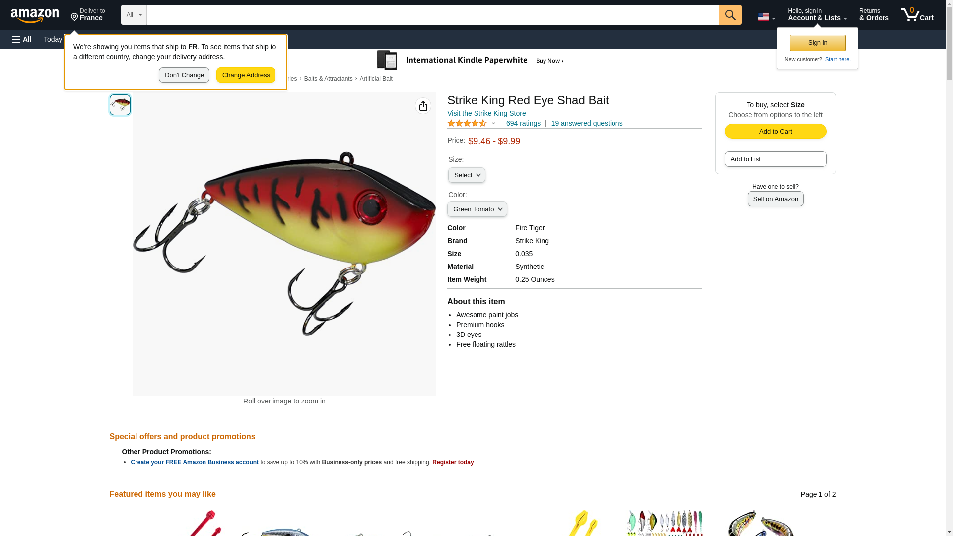The image size is (953, 536).
Task: Click the star rating icons
Action: tap(467, 123)
